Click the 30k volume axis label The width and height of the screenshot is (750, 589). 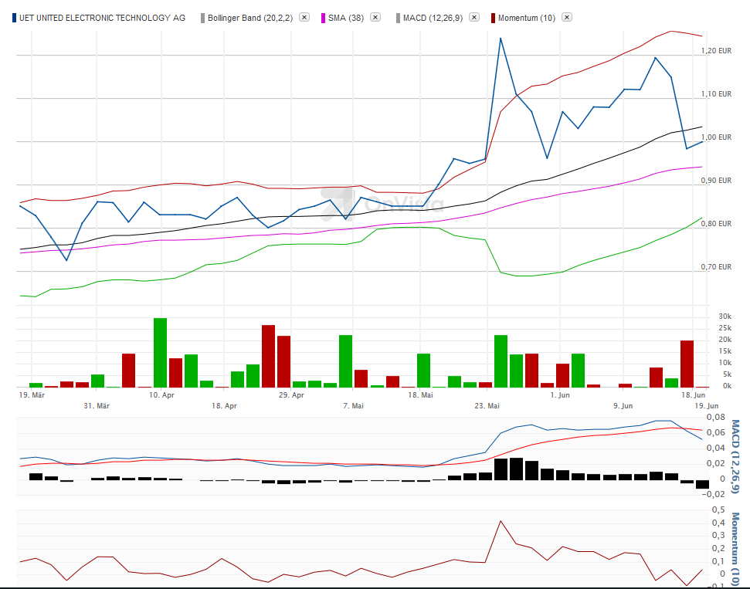725,317
